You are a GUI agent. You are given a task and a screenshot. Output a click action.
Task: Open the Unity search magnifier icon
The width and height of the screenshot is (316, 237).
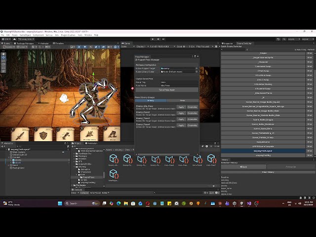pos(284,39)
